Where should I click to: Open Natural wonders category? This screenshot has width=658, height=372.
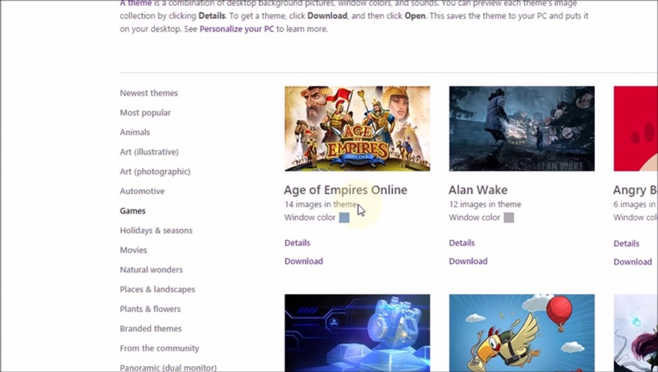(151, 270)
